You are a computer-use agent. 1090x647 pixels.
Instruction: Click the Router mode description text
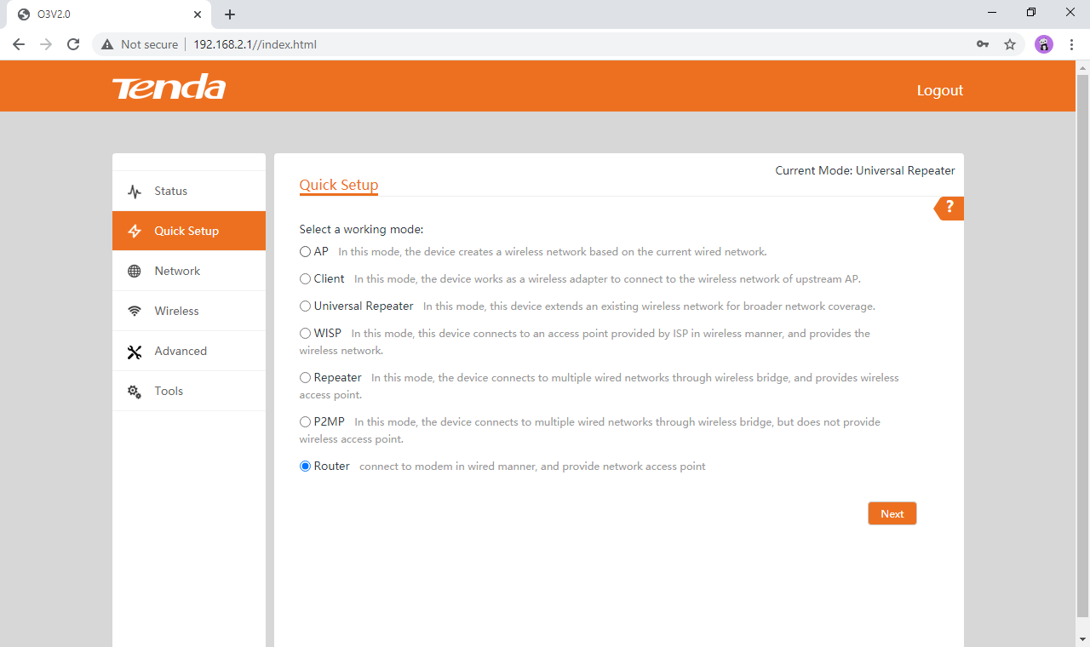tap(532, 467)
